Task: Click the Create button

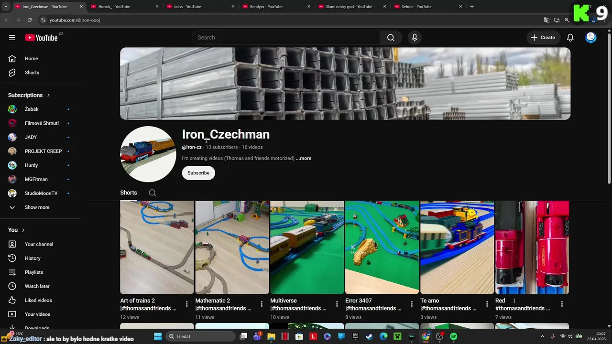Action: pos(543,38)
